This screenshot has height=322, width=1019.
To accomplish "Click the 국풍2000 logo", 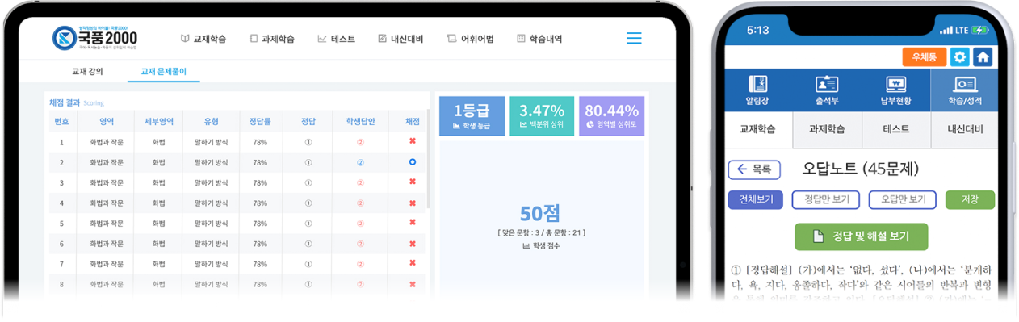I will click(95, 37).
